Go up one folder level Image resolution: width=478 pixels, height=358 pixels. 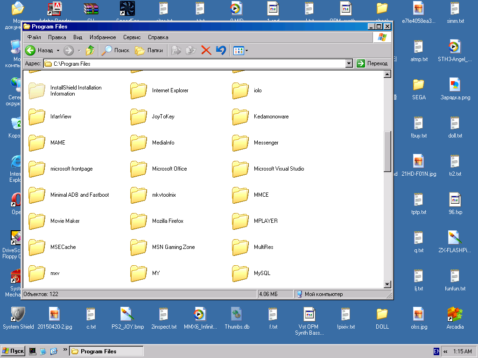point(90,50)
